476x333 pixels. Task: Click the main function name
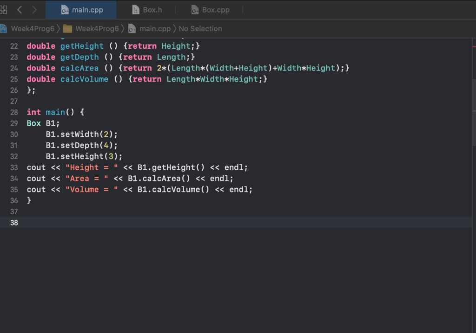click(55, 112)
